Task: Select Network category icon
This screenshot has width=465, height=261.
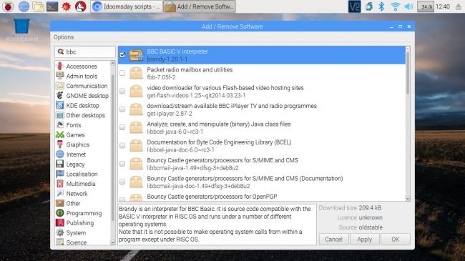Action: point(59,193)
